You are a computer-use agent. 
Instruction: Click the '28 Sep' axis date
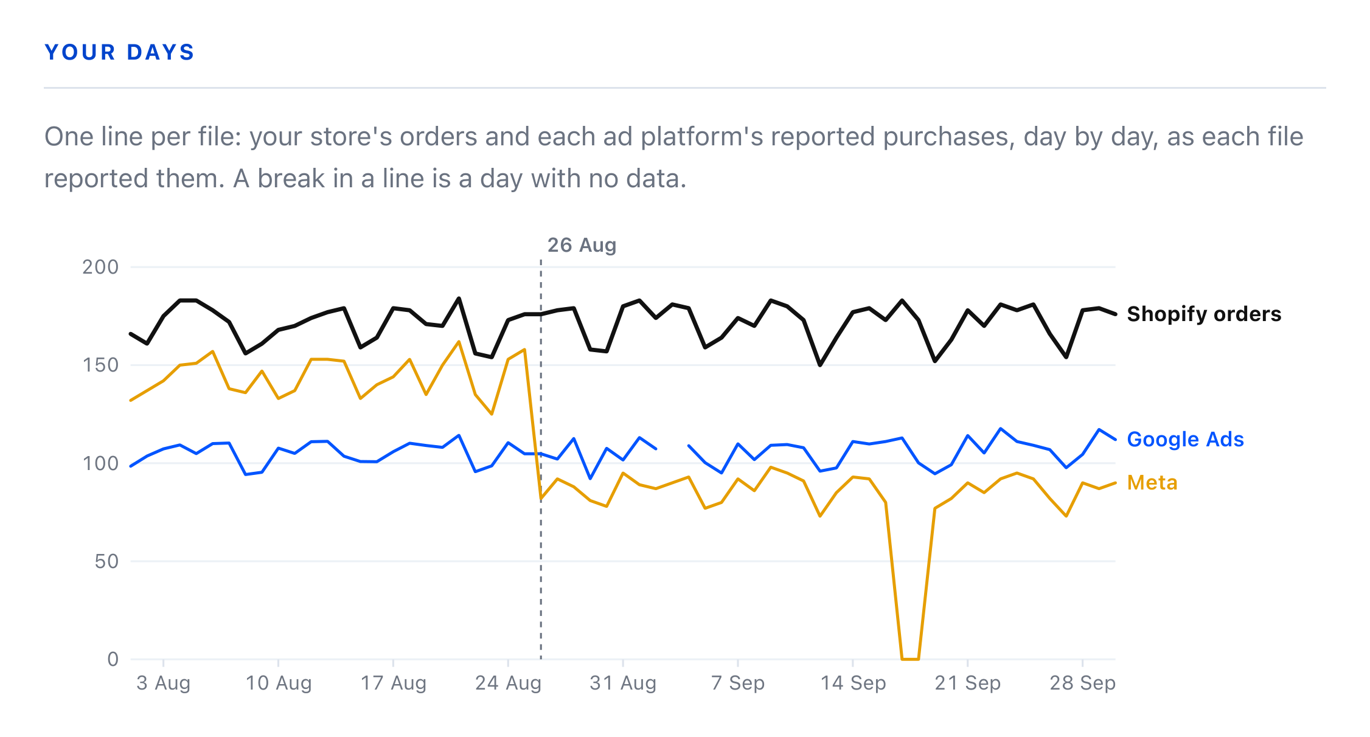pyautogui.click(x=1083, y=683)
